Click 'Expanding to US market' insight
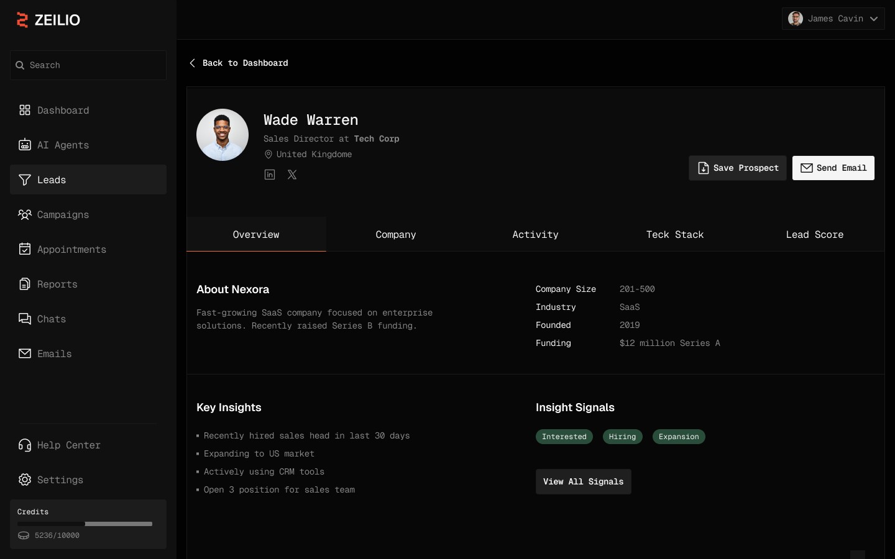Image resolution: width=895 pixels, height=559 pixels. coord(259,453)
